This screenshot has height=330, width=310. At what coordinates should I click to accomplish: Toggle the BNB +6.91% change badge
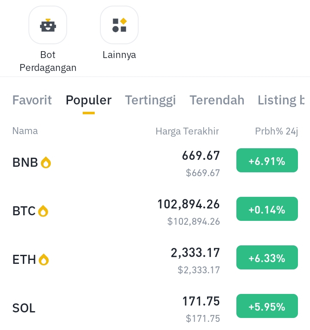pos(267,160)
